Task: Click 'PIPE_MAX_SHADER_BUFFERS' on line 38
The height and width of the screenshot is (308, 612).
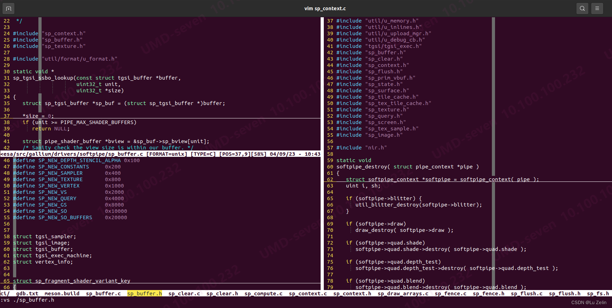Action: [97, 122]
